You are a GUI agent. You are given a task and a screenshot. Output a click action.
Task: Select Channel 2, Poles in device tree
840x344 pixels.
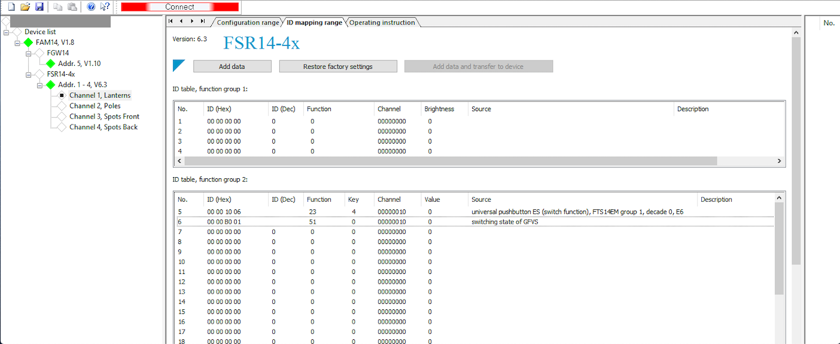[95, 106]
